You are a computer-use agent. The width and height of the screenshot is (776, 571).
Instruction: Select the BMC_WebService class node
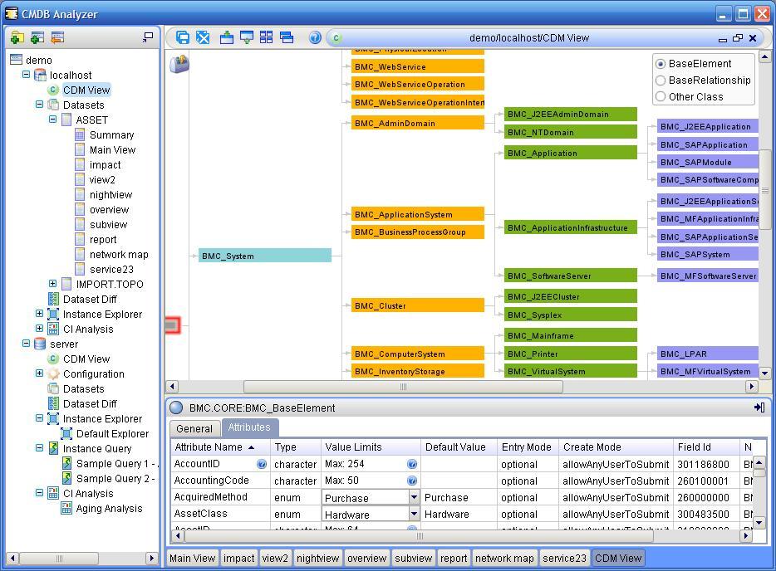pos(417,66)
